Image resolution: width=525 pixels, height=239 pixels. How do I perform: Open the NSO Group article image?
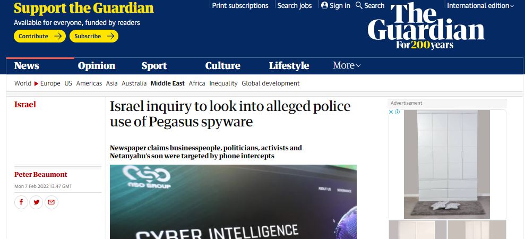point(234,202)
